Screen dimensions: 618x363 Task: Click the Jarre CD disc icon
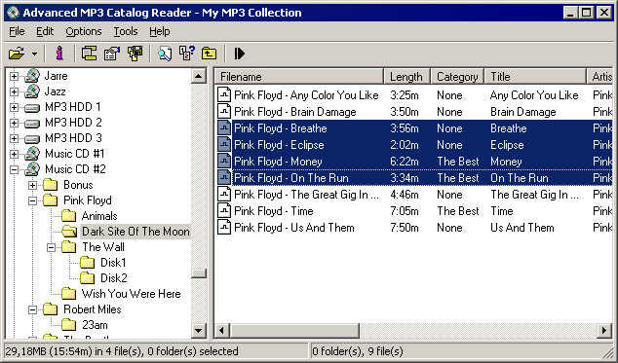[32, 76]
